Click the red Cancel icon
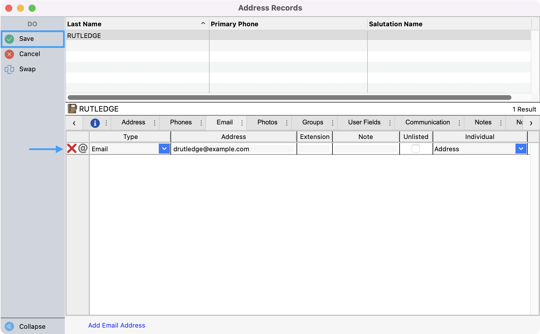Screen dimensions: 540x334 point(9,54)
